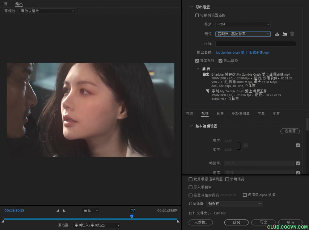Switch to the 源 tab
This screenshot has height=230, width=309.
tap(6, 4)
